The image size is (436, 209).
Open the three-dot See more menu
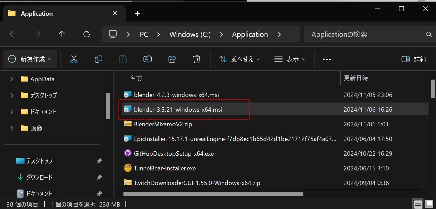327,59
